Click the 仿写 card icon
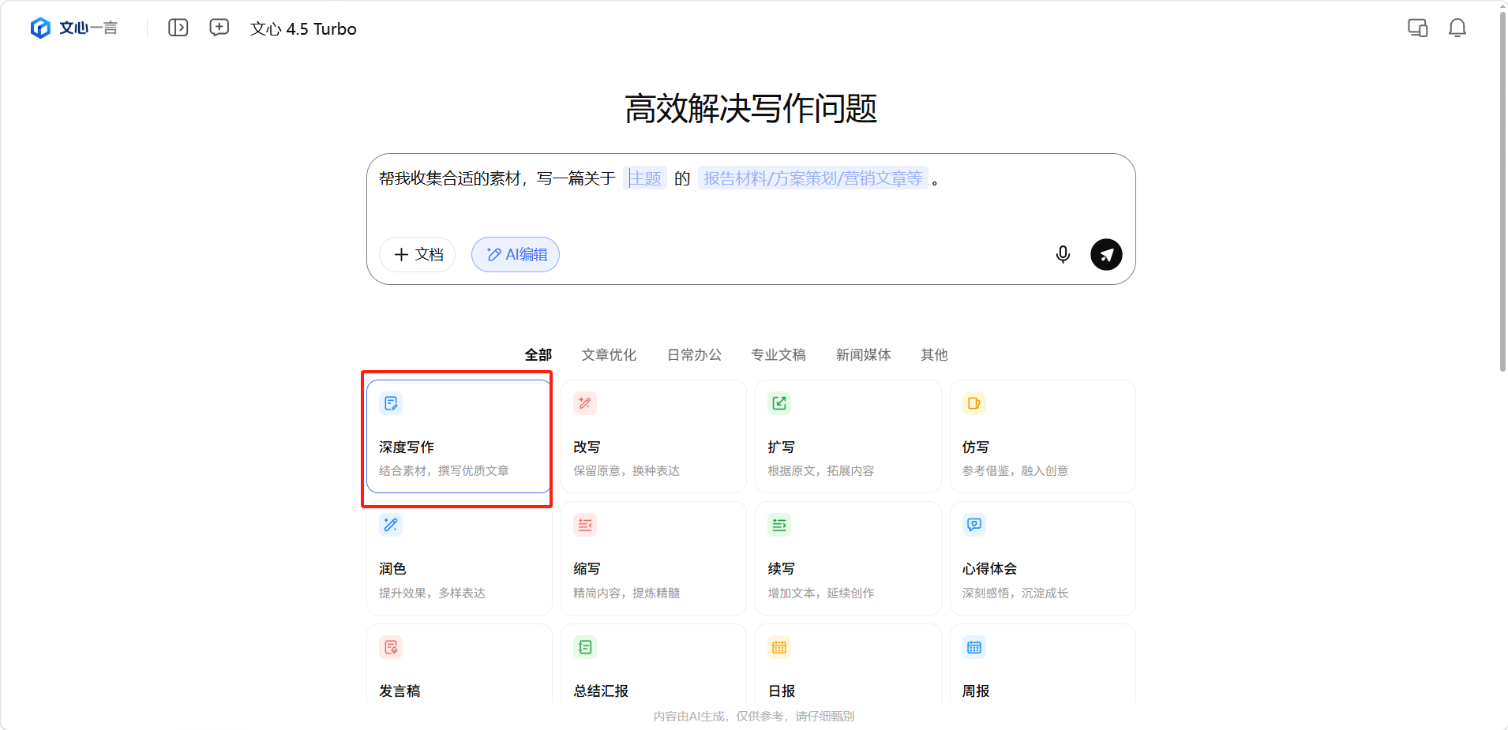Screen dimensions: 1508x730 click(x=974, y=403)
